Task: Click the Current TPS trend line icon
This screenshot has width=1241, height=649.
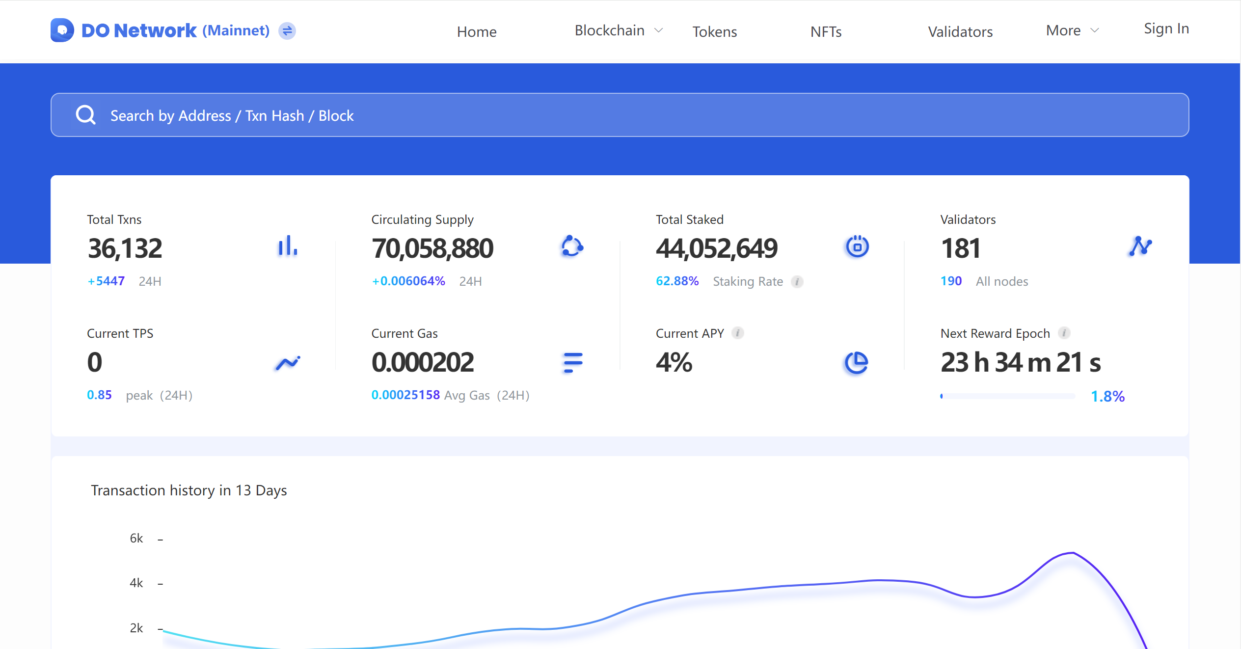Action: [288, 363]
